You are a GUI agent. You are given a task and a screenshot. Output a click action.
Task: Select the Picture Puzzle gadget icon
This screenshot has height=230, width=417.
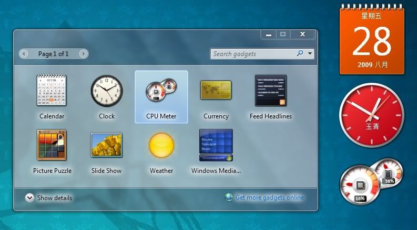click(52, 145)
